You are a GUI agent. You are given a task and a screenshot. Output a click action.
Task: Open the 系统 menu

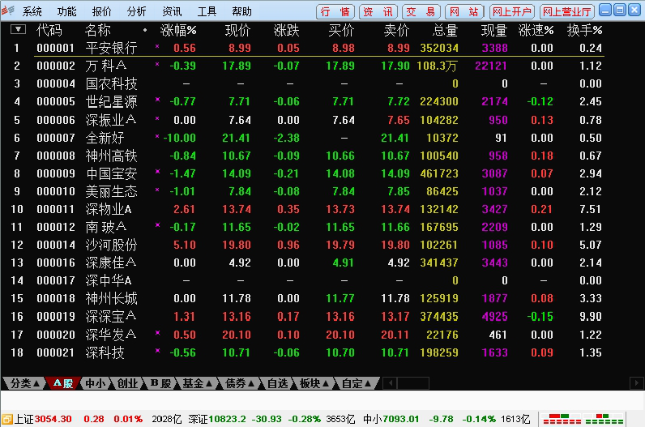pos(32,11)
